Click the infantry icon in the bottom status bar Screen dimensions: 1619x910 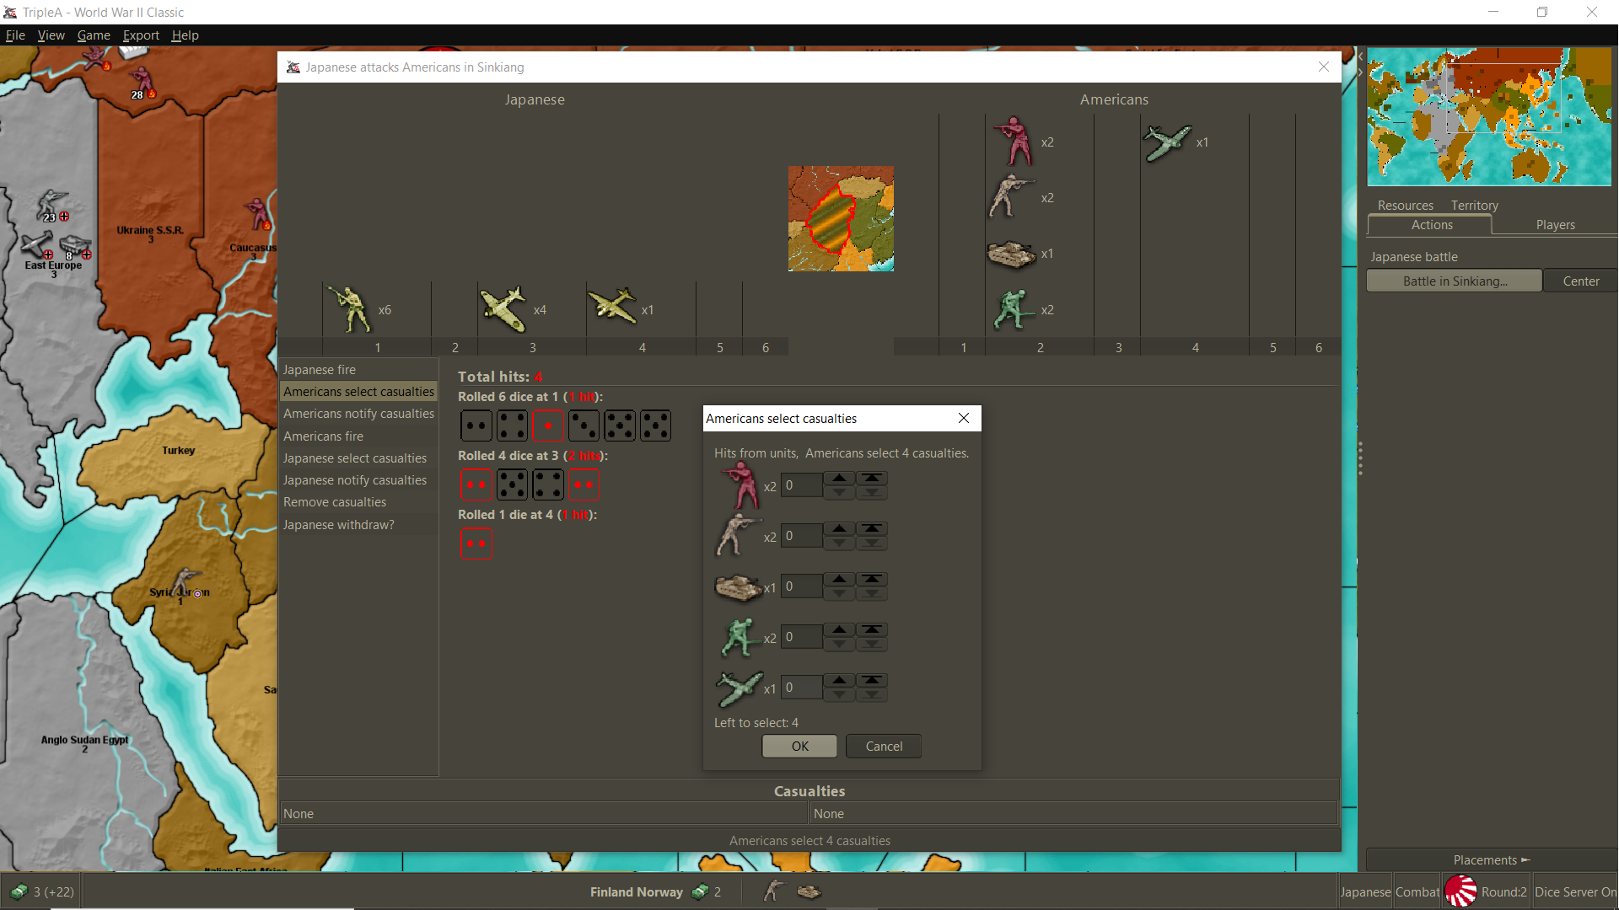(773, 891)
